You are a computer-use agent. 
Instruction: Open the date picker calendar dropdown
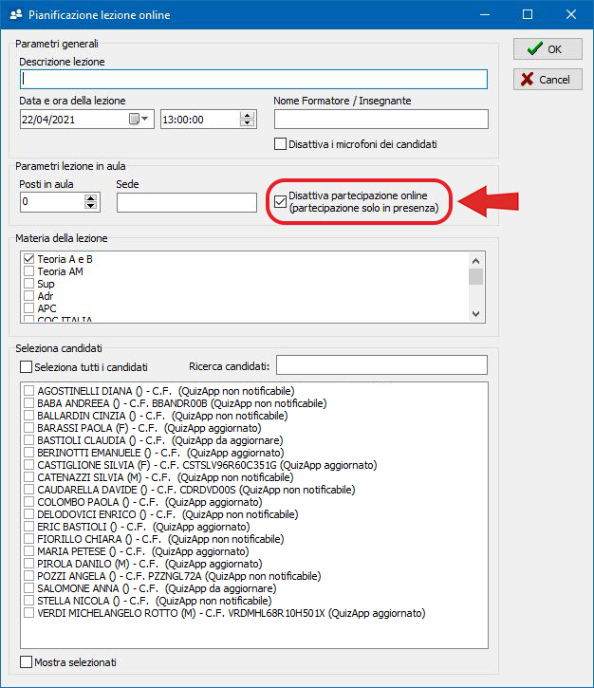coord(139,119)
